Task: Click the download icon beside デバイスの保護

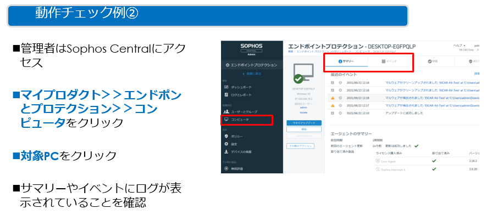Action: coord(227,152)
